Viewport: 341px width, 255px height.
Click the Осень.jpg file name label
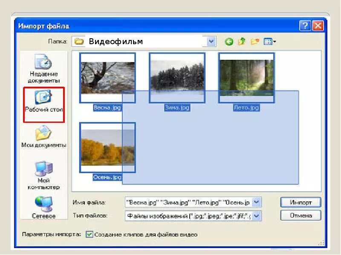[x=107, y=177]
